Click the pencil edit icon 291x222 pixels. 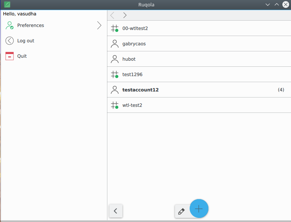click(x=181, y=211)
